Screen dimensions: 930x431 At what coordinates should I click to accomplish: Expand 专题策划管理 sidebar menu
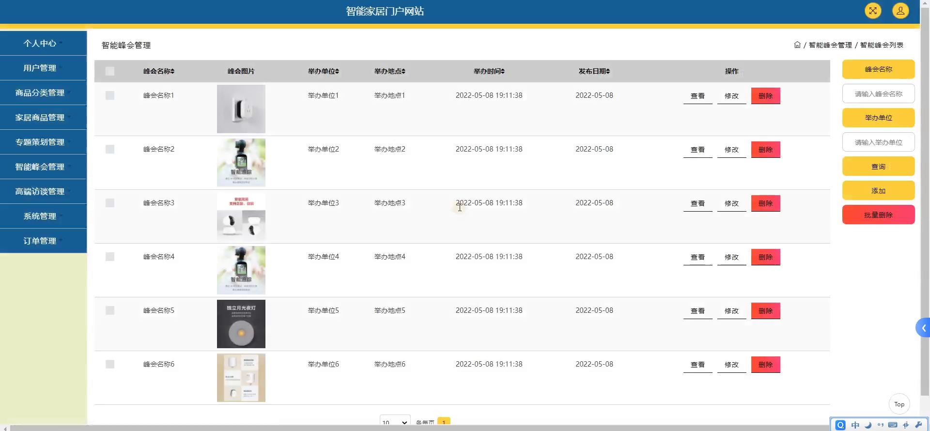44,142
